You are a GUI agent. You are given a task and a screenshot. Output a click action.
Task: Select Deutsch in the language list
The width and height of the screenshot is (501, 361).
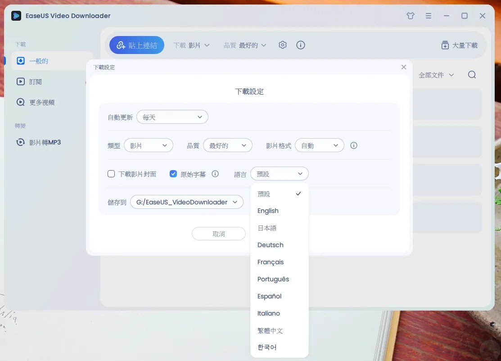[280, 245]
